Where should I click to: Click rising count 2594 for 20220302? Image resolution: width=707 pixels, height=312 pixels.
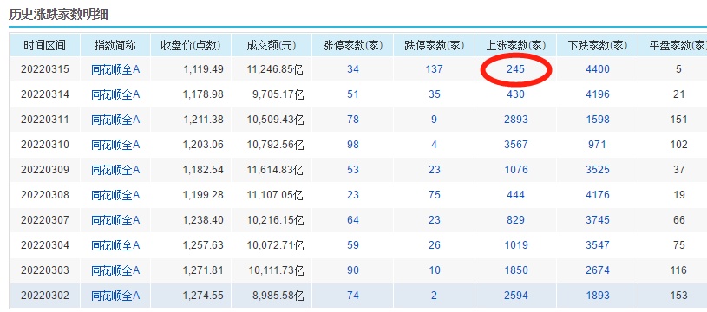516,296
